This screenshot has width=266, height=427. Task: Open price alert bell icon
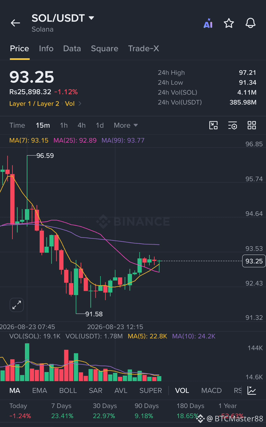(250, 23)
